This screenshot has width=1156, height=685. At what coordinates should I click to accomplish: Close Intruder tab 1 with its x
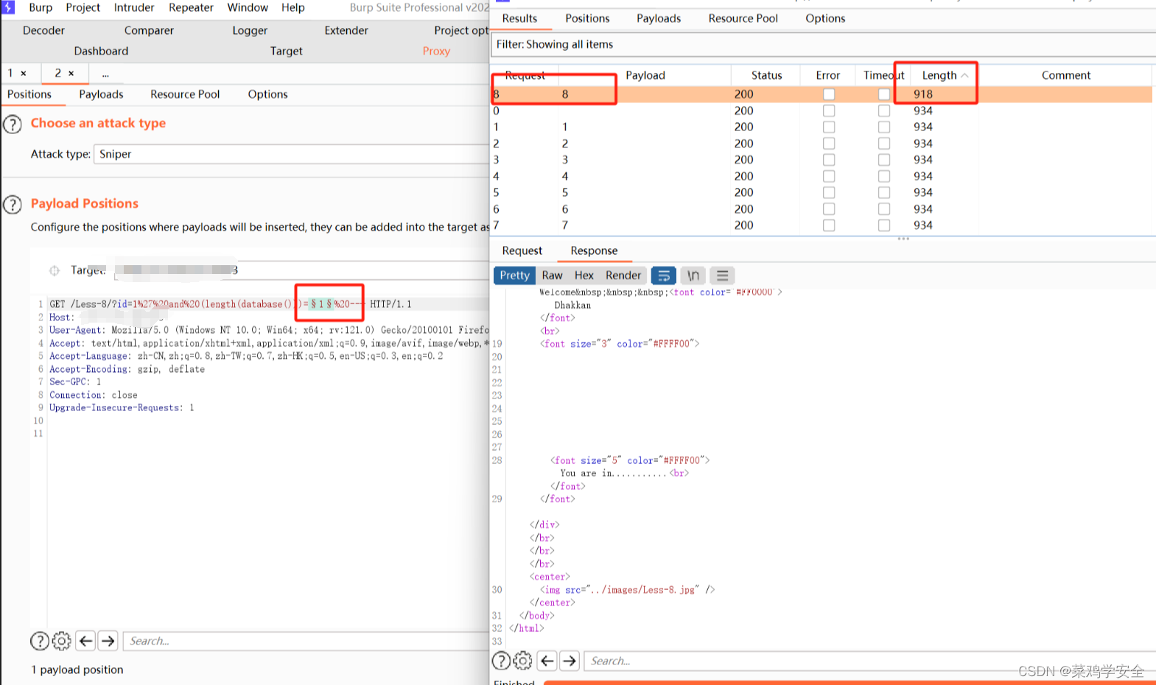coord(24,73)
